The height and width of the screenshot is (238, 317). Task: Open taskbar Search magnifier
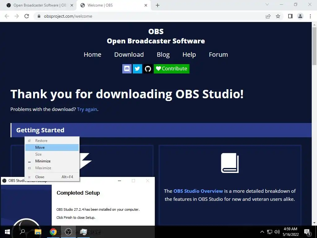point(22,232)
